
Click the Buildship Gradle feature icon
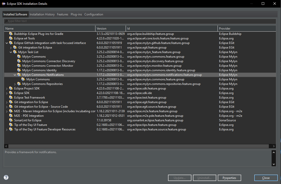11,34
